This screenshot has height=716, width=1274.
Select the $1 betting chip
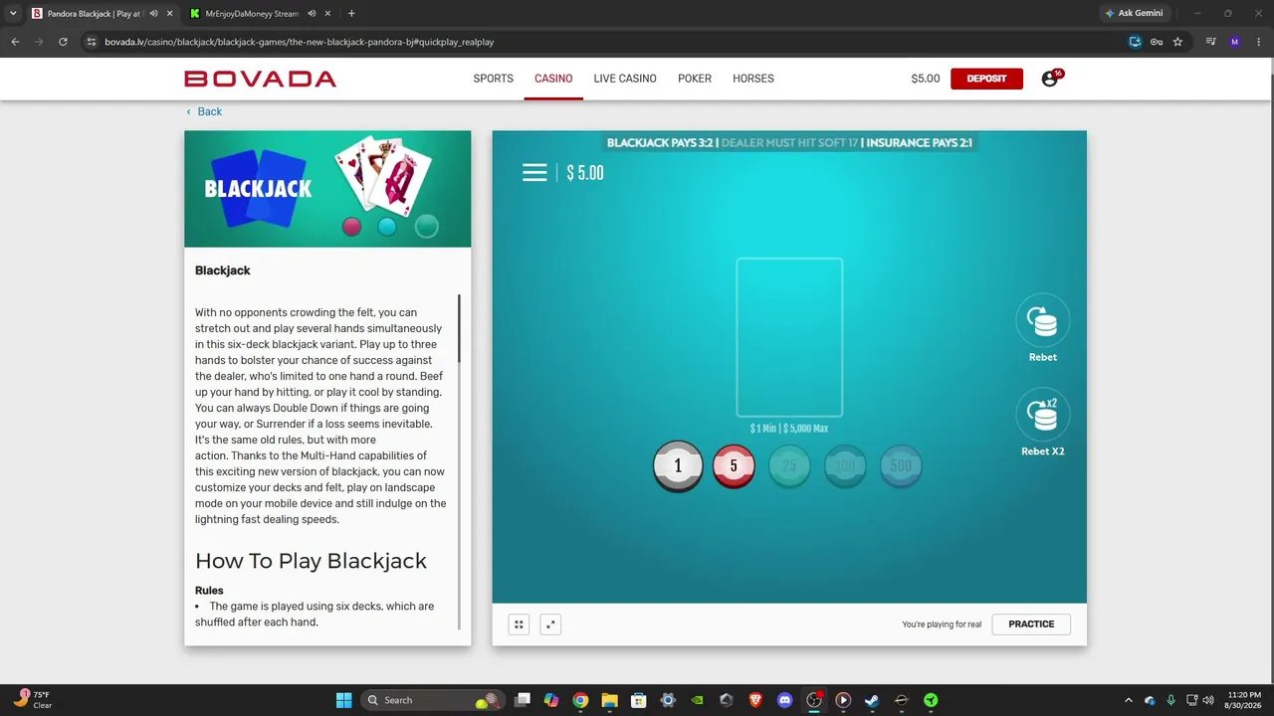click(x=678, y=465)
